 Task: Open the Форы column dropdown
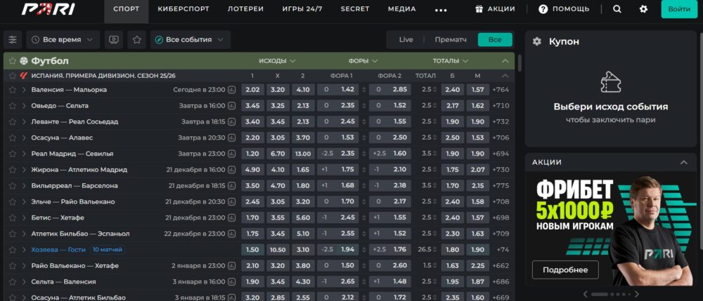[x=363, y=61]
